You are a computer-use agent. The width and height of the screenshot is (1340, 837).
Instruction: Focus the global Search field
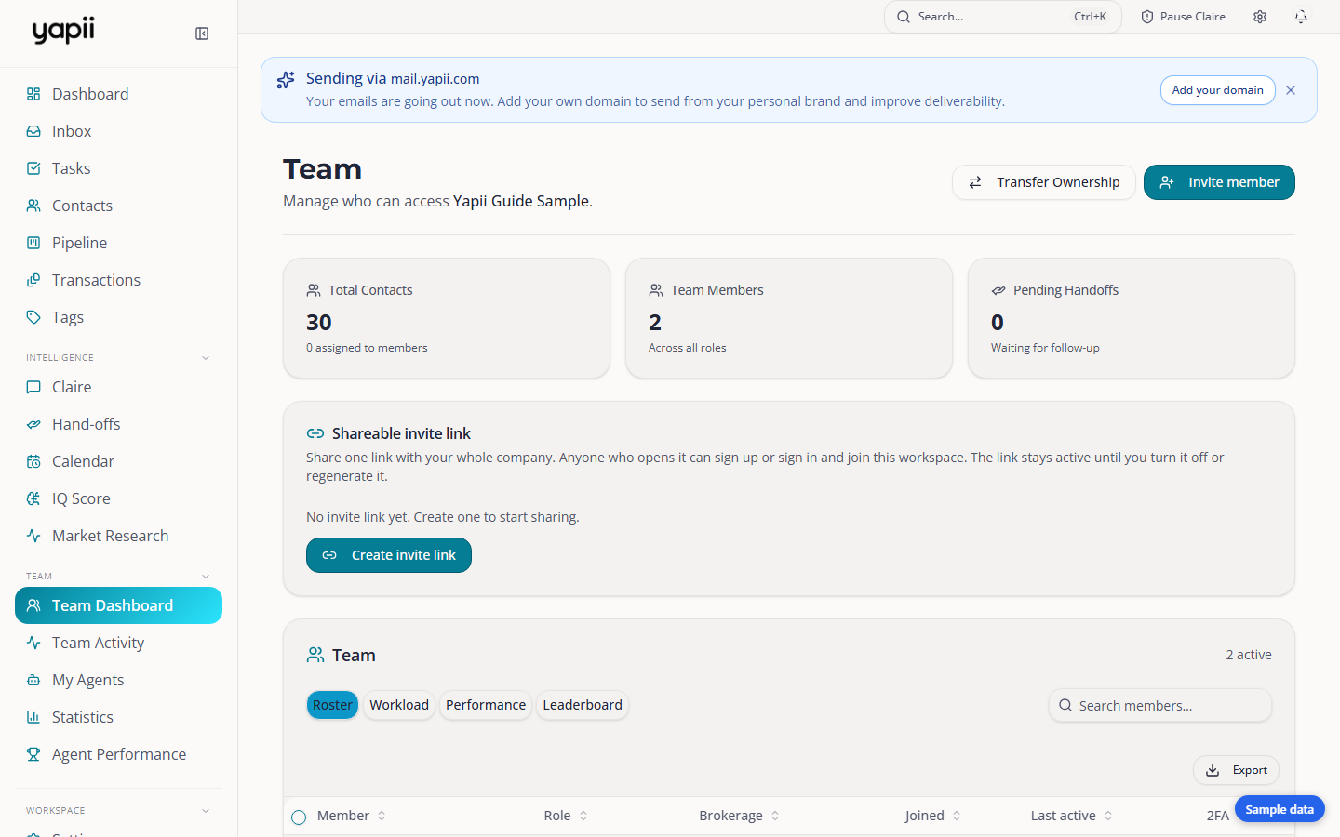[1002, 17]
